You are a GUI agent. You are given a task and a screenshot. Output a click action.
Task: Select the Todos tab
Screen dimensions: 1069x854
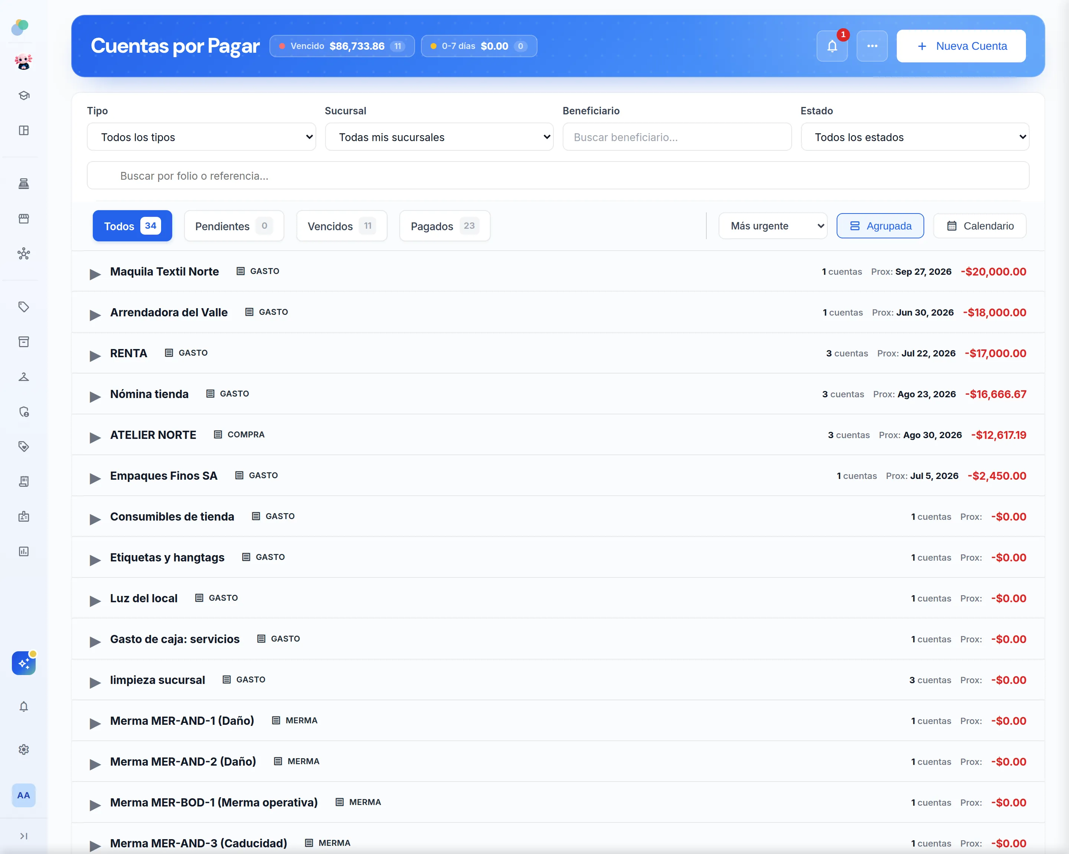pos(133,226)
